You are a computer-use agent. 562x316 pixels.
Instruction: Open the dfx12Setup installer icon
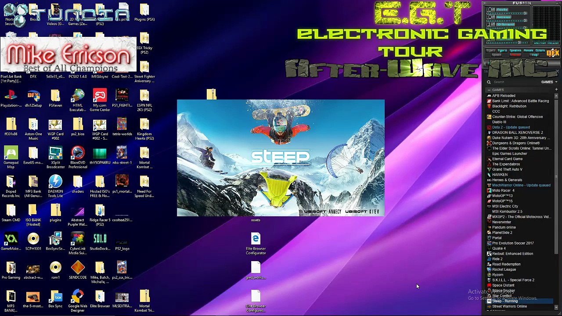33,99
